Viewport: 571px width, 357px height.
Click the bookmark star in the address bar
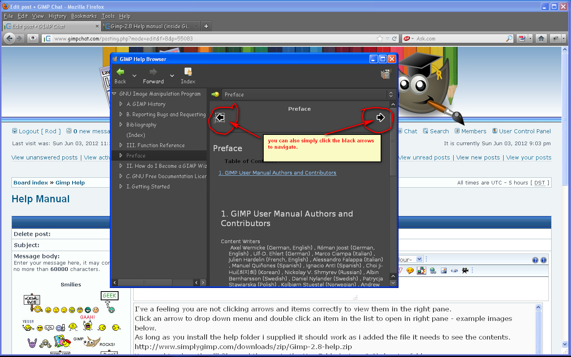tap(380, 38)
